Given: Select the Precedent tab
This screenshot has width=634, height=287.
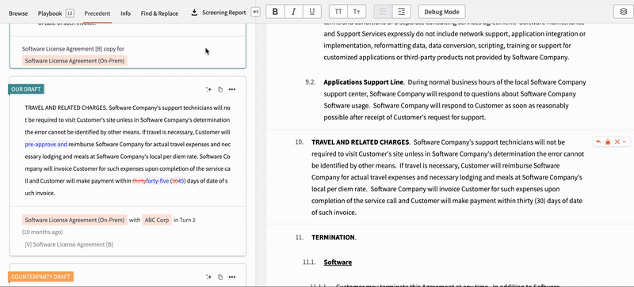Looking at the screenshot, I should point(97,13).
